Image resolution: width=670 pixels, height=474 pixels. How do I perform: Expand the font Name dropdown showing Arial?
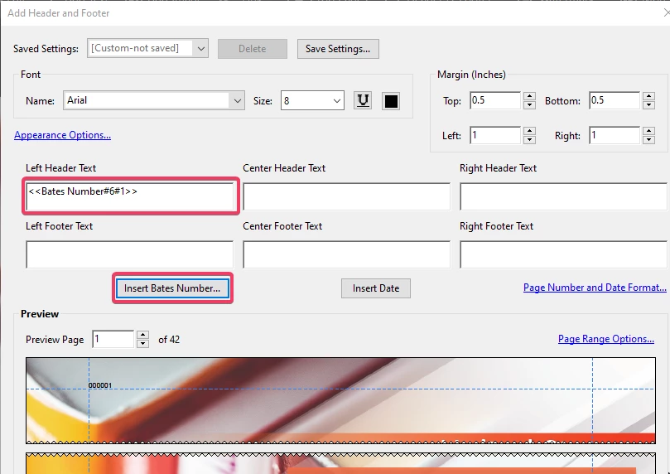(154, 100)
